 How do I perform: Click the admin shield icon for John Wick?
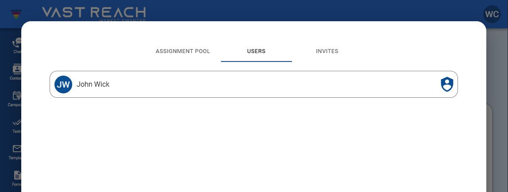(x=447, y=84)
